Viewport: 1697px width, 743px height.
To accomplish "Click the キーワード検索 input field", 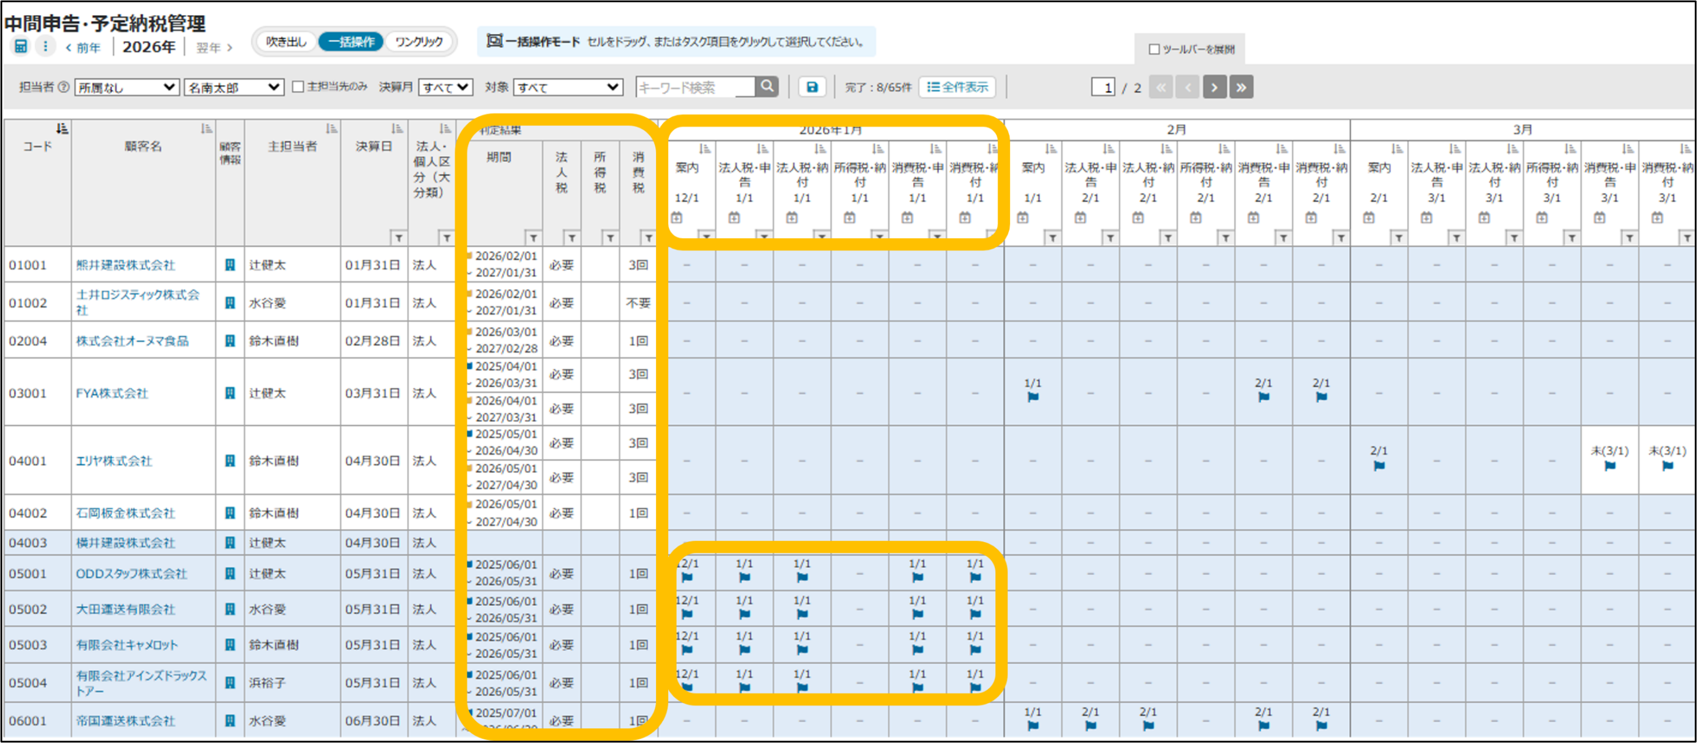I will click(x=694, y=87).
